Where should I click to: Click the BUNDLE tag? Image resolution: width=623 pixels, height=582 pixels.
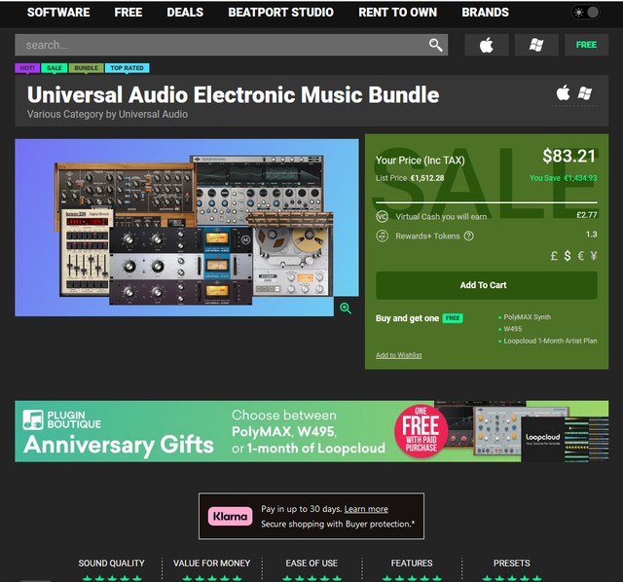pos(87,68)
